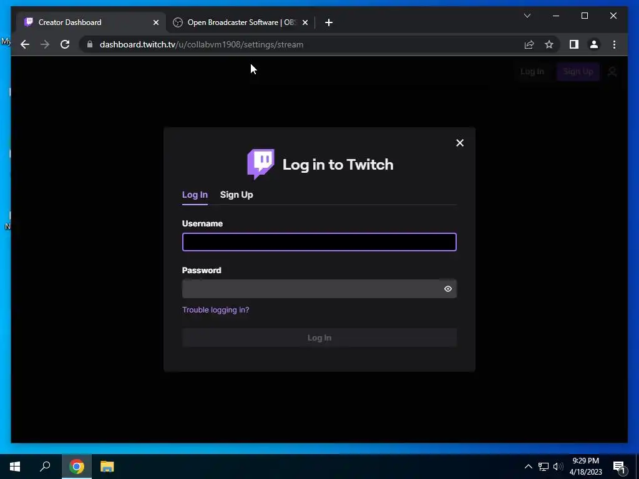Open the network status tray icon
639x479 pixels.
point(544,467)
